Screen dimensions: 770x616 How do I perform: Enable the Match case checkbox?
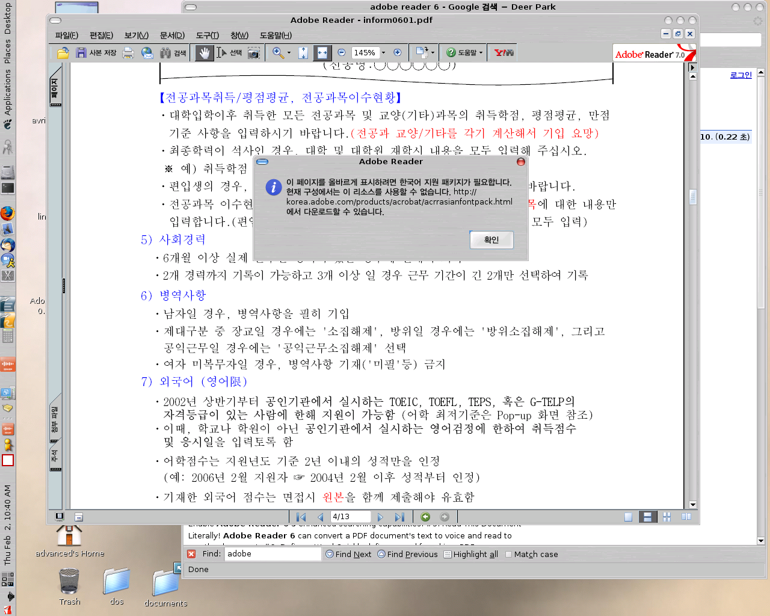(x=508, y=554)
